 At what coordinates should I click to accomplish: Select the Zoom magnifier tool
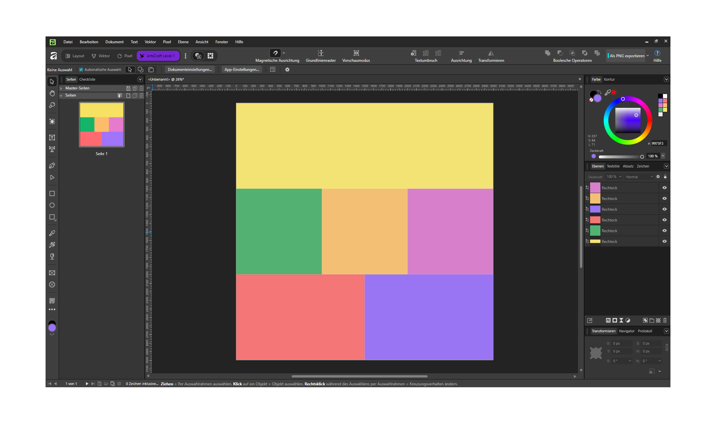click(52, 105)
